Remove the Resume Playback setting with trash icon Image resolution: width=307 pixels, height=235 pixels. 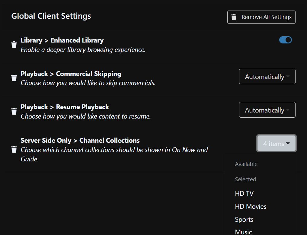point(14,111)
